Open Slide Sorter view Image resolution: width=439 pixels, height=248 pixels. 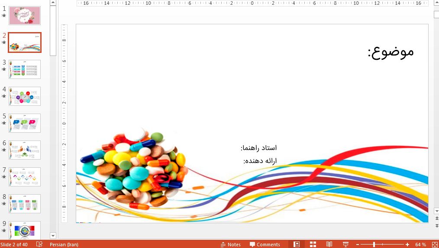pyautogui.click(x=313, y=245)
